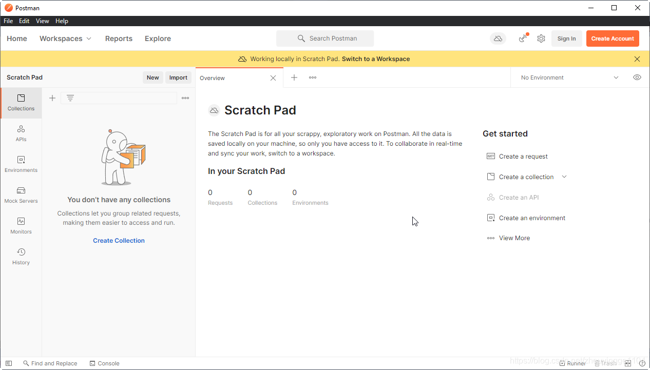Image resolution: width=650 pixels, height=370 pixels.
Task: Toggle the two-pane view in the status bar
Action: tap(628, 363)
